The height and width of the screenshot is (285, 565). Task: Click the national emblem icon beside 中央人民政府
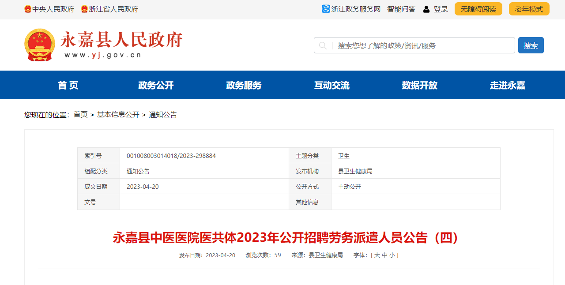pos(28,9)
